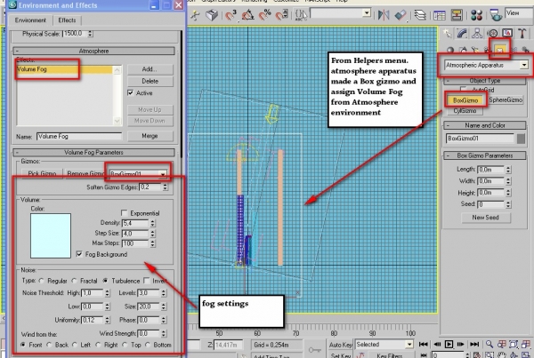Click the SphereGizmo button
The image size is (534, 358).
[506, 100]
